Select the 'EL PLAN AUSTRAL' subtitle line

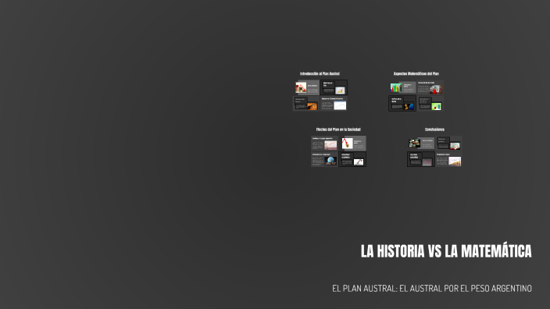tap(432, 289)
